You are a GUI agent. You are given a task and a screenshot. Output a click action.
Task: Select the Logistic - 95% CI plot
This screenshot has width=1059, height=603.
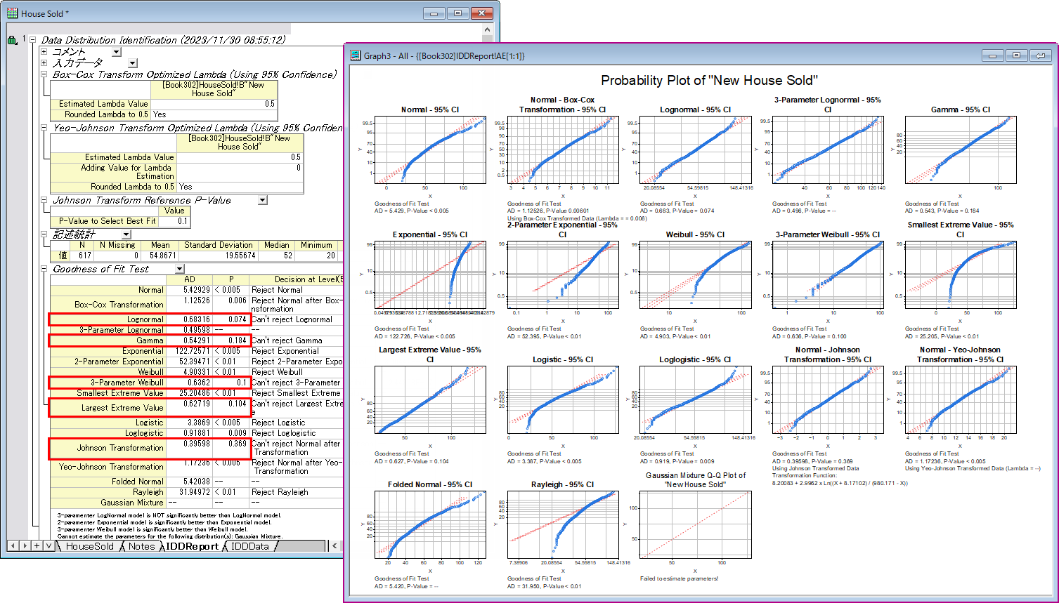pos(563,400)
